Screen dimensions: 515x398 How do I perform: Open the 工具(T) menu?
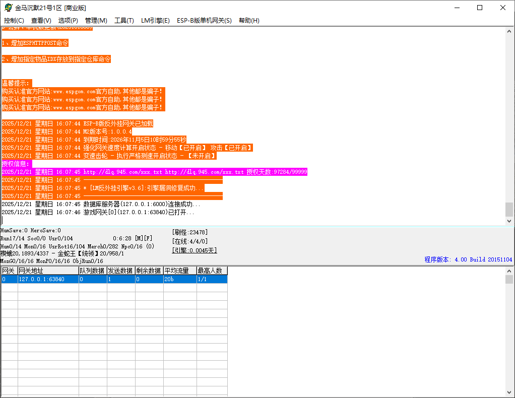point(124,21)
